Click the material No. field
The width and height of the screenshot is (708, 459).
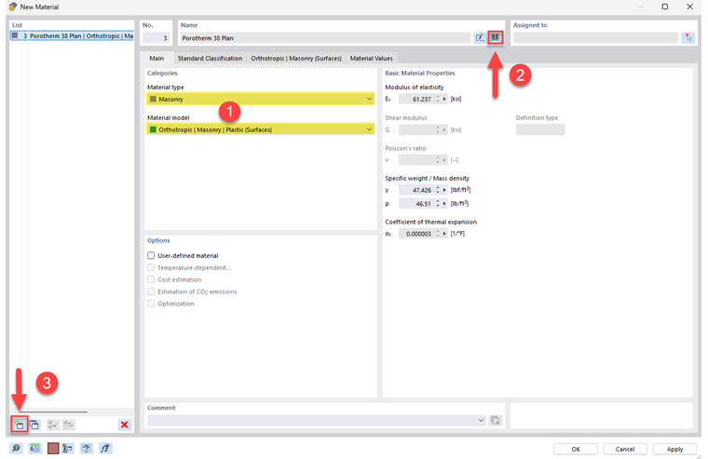[156, 38]
